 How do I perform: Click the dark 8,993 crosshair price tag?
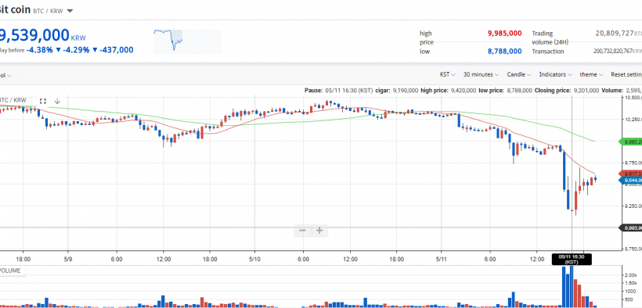631,227
